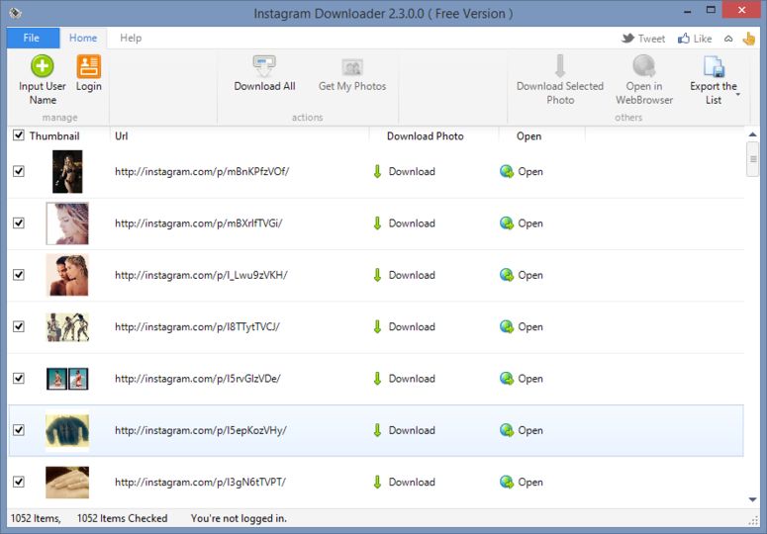The width and height of the screenshot is (767, 534).
Task: Click Open in WebBrowser globe icon
Action: tap(643, 66)
